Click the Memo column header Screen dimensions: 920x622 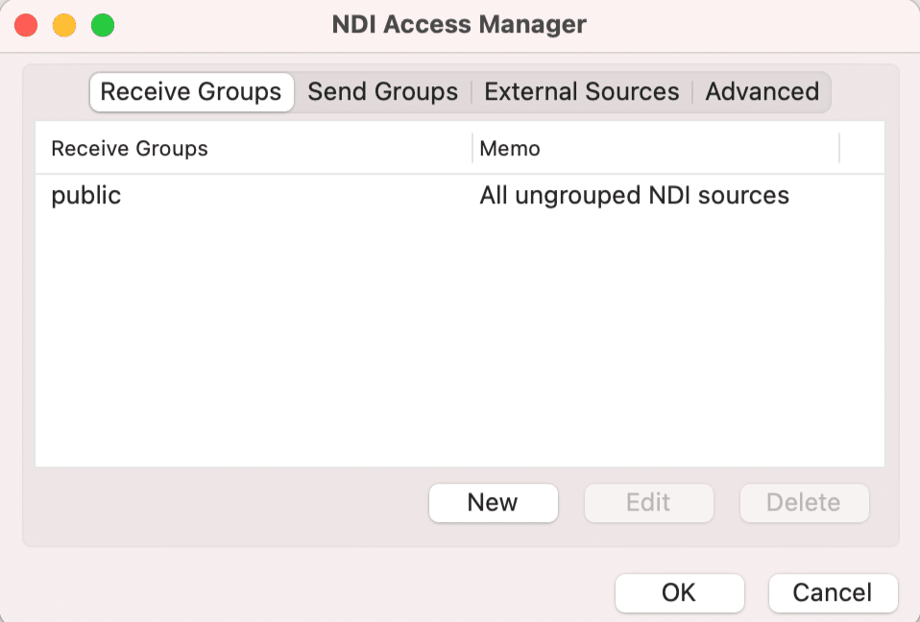510,149
